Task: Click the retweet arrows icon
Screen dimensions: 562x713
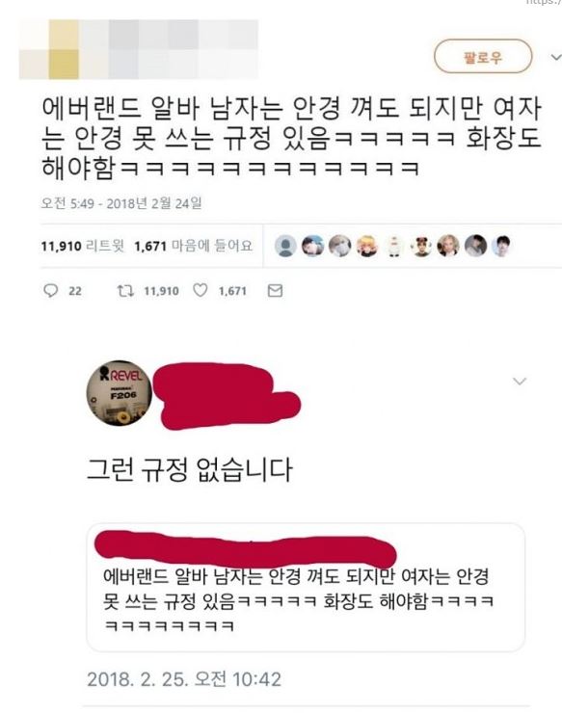Action: tap(125, 291)
